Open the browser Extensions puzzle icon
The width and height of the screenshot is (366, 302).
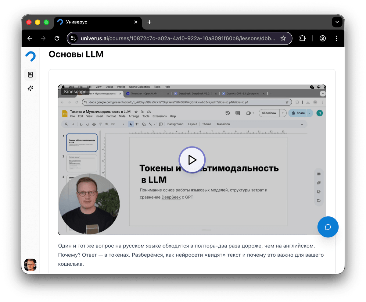click(302, 38)
